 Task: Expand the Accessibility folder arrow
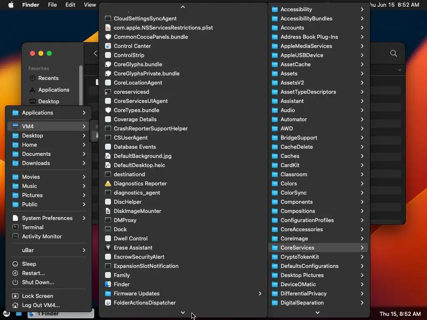pos(362,9)
